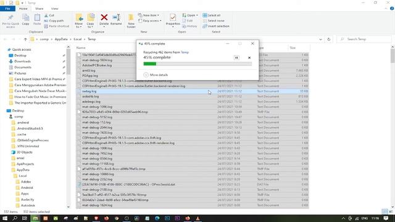Click Local in the address path
The image size is (395, 222).
[x=77, y=39]
